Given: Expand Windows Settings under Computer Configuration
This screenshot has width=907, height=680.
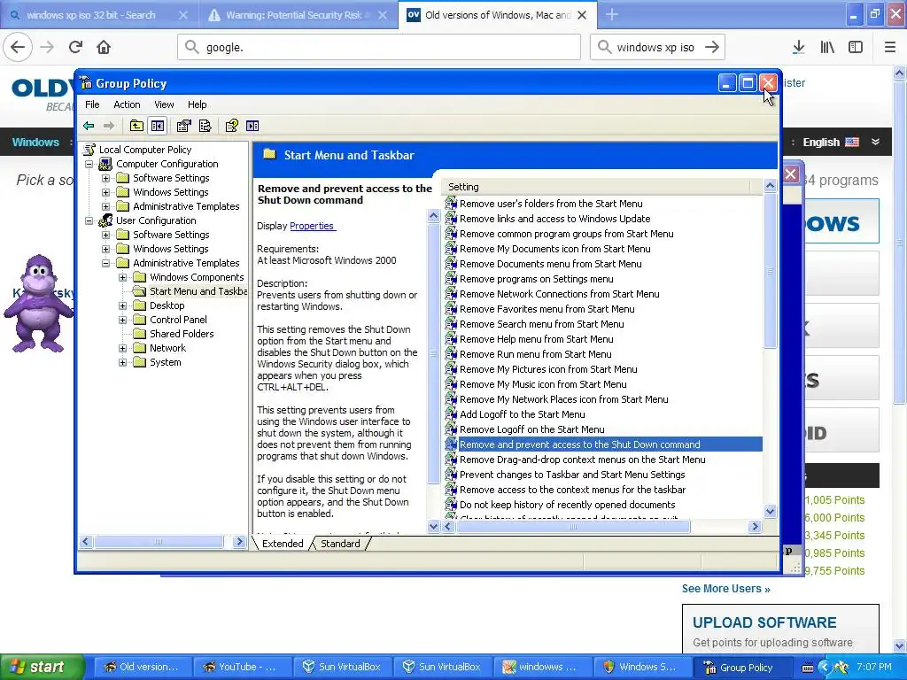Looking at the screenshot, I should pos(106,192).
